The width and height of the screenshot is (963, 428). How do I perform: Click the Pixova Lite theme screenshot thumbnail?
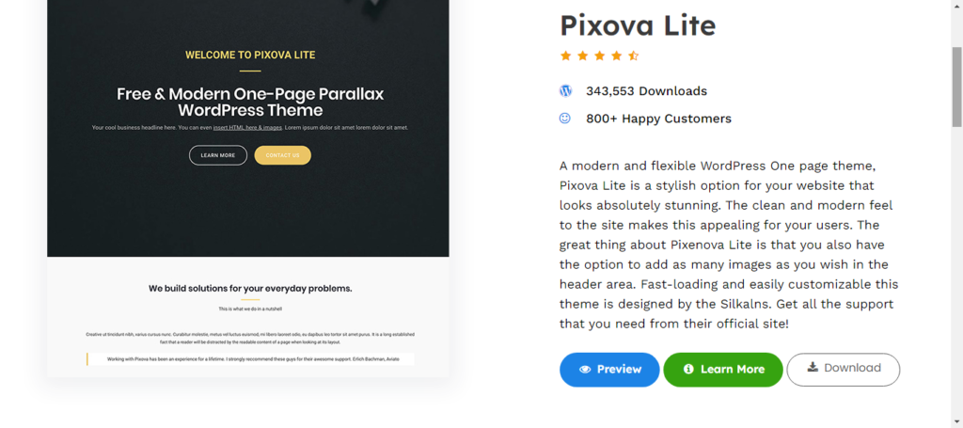click(x=248, y=188)
